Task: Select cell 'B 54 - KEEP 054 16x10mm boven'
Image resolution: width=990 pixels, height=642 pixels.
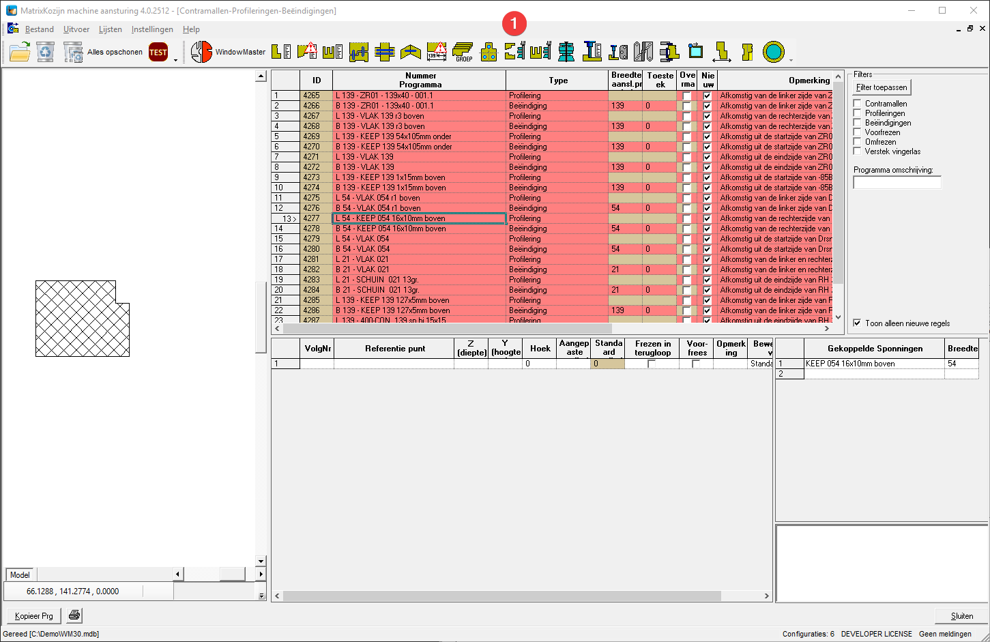Action: (419, 229)
